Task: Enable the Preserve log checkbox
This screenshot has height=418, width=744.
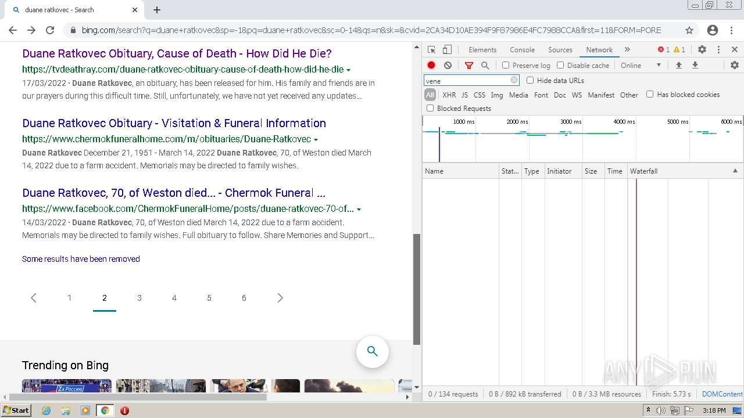Action: coord(506,66)
